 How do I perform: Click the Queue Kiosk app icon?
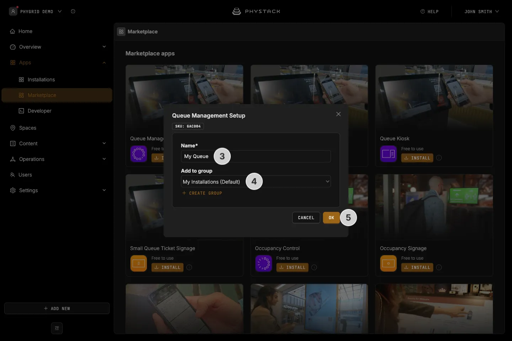coord(388,154)
